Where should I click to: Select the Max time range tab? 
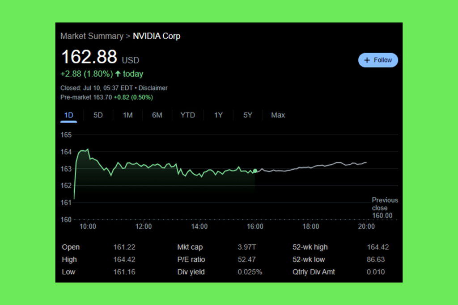(278, 115)
